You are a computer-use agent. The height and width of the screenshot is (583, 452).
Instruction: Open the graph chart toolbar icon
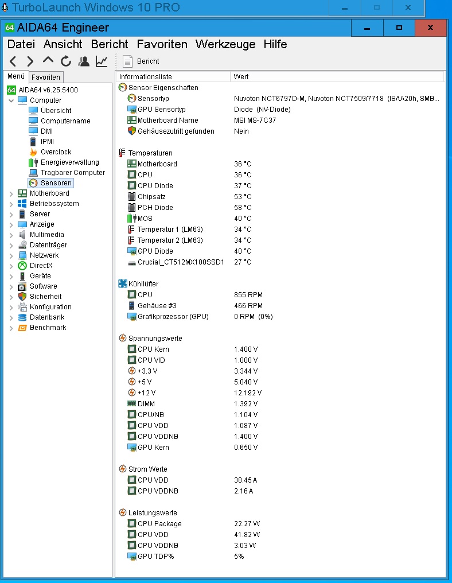coord(102,61)
